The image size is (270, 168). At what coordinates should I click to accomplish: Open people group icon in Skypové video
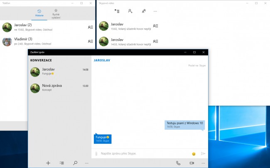tap(144, 11)
